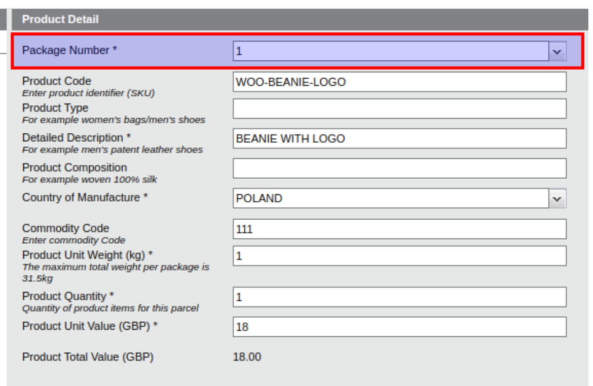Click the Product Unit Value (GBP) label
Viewport: 593px width, 386px height.
point(90,326)
